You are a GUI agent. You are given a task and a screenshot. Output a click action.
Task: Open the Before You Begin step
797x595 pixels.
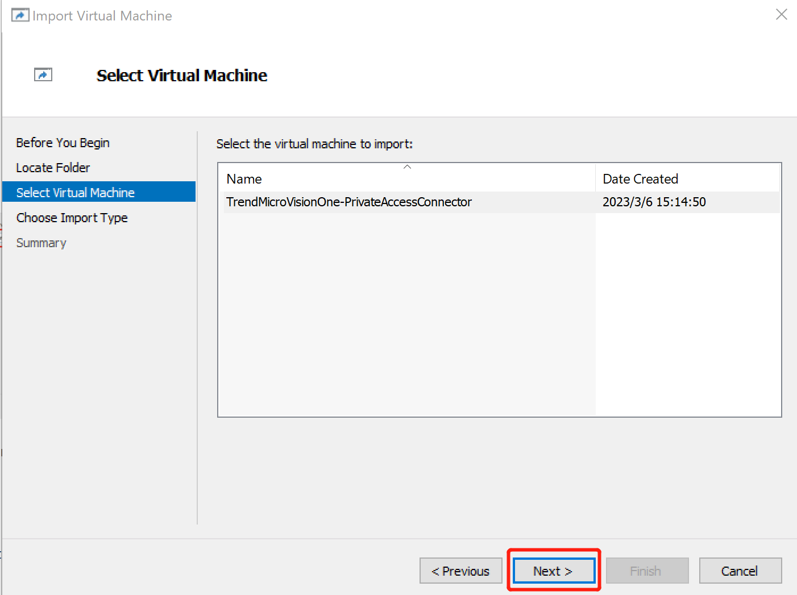pyautogui.click(x=63, y=143)
